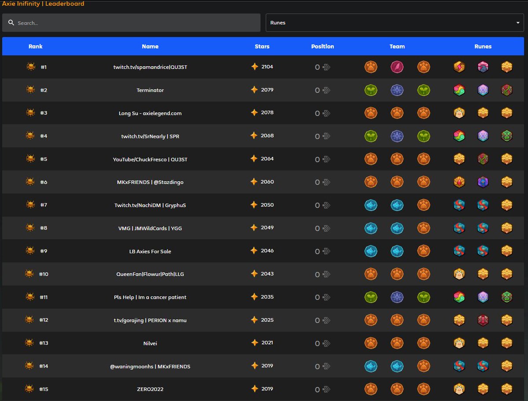Click the middle rune icon in row #1
This screenshot has width=528, height=401.
(483, 67)
